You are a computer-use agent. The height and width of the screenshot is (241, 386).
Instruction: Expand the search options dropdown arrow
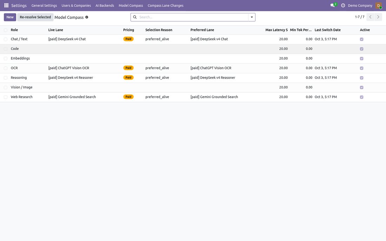pyautogui.click(x=252, y=17)
